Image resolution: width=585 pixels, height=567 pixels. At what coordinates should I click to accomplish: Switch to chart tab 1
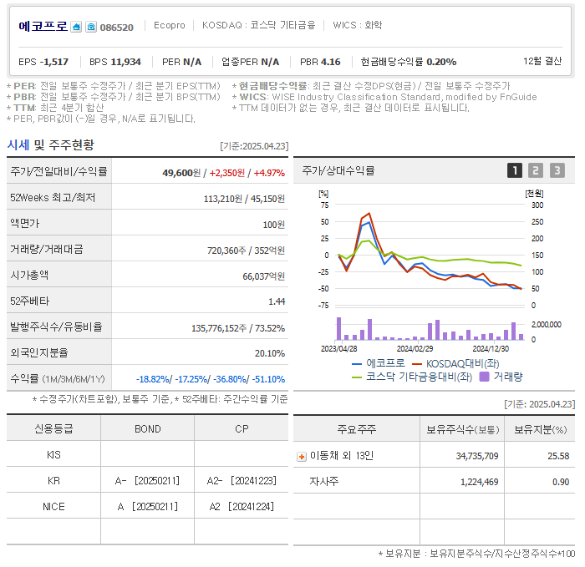pyautogui.click(x=515, y=170)
